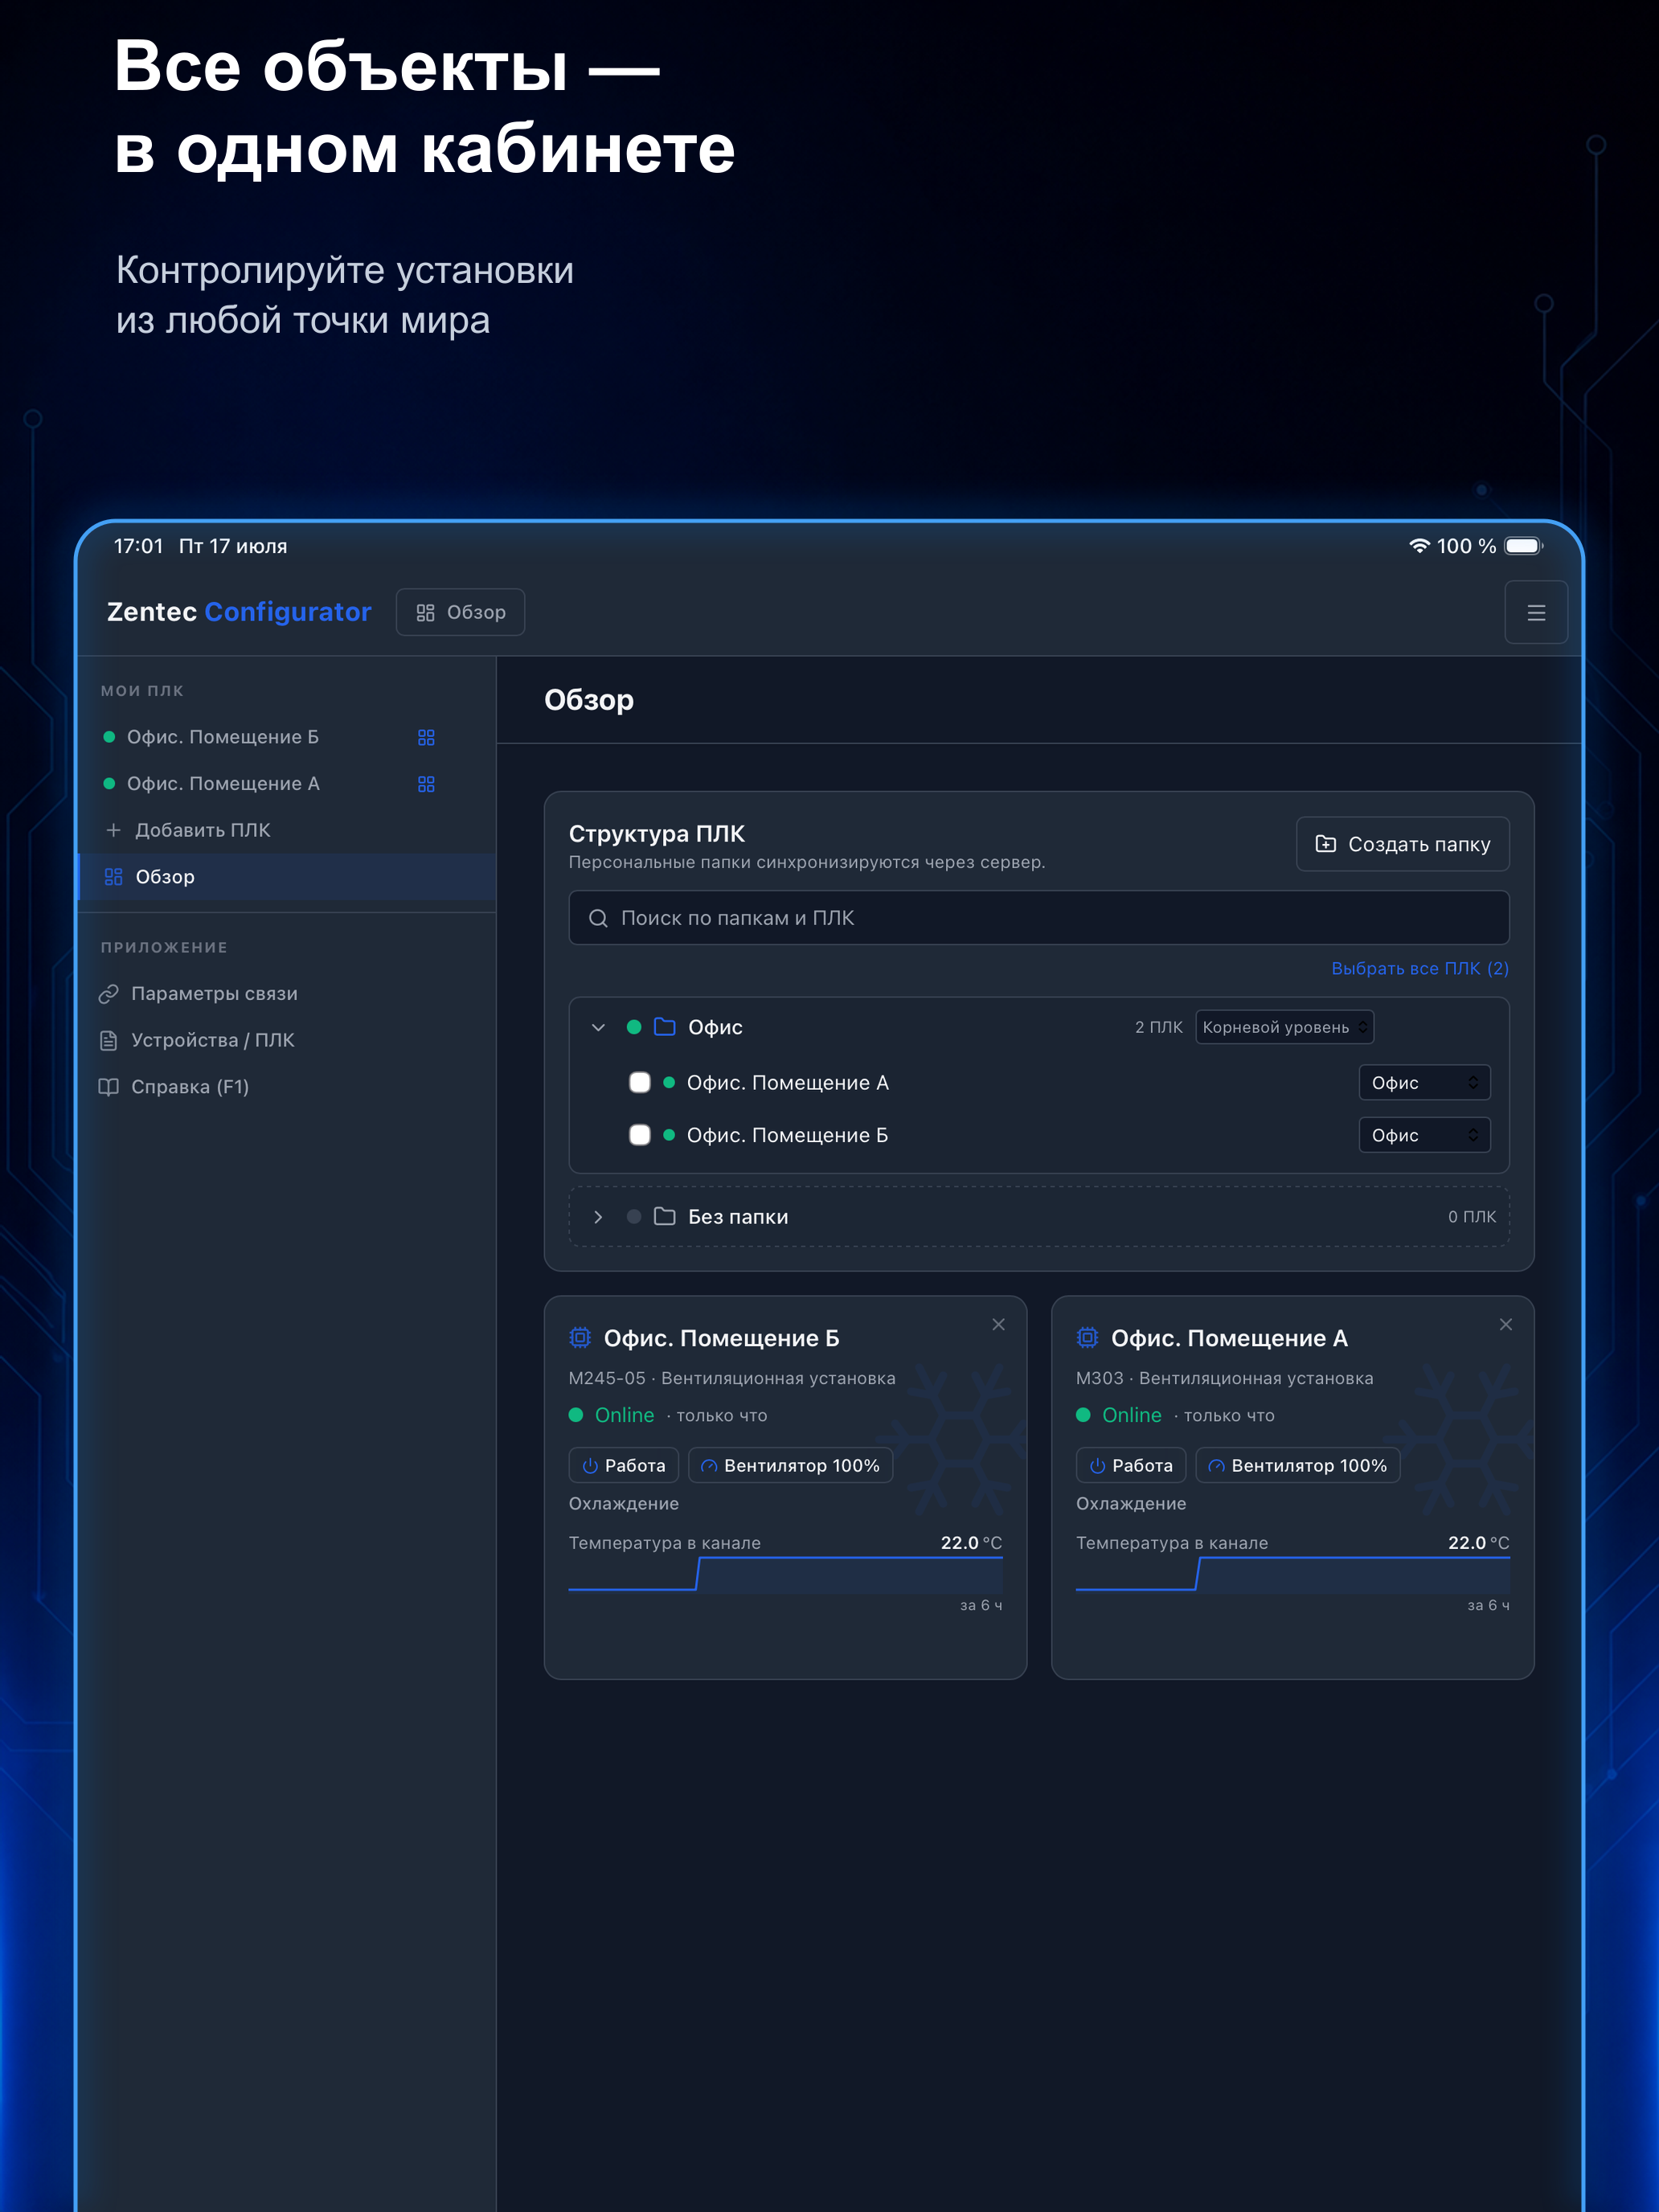
Task: Click Вентилятор 100% badge on Помещение А card
Action: pos(1297,1466)
